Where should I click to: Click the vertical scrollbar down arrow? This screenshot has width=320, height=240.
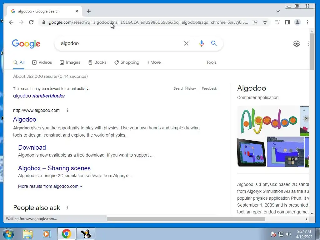point(312,213)
